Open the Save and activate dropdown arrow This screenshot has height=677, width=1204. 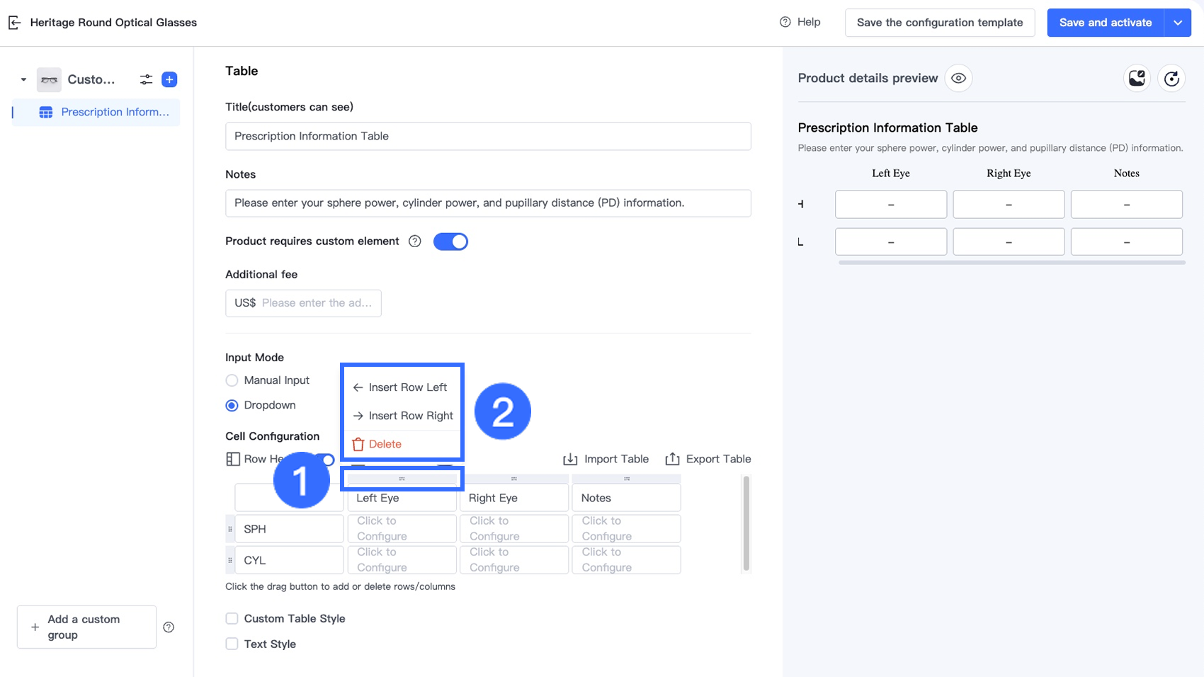(1178, 23)
